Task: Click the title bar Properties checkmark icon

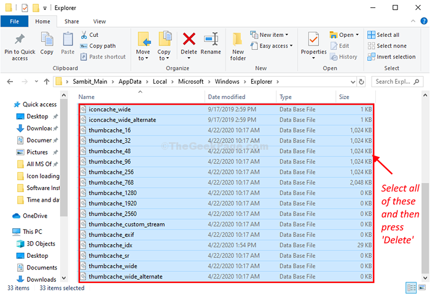Action: (25, 8)
